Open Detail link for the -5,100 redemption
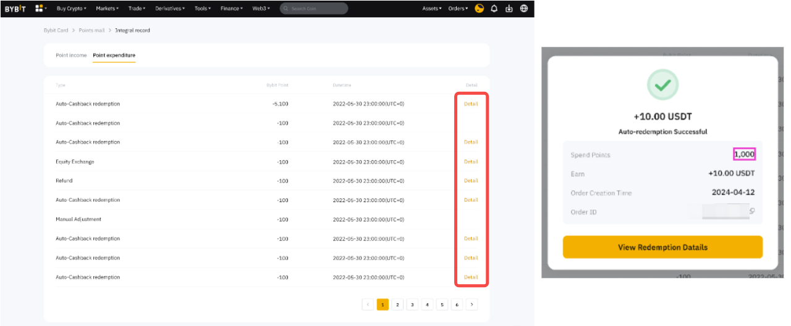The height and width of the screenshot is (326, 791). pos(471,104)
